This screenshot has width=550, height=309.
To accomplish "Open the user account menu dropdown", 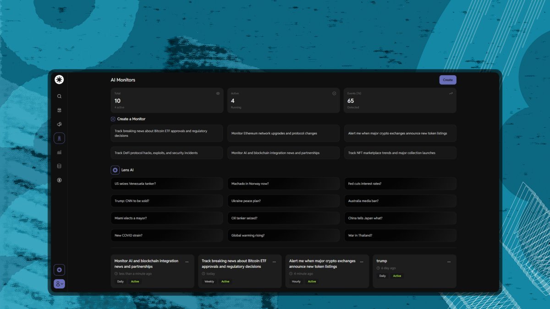I will (59, 284).
